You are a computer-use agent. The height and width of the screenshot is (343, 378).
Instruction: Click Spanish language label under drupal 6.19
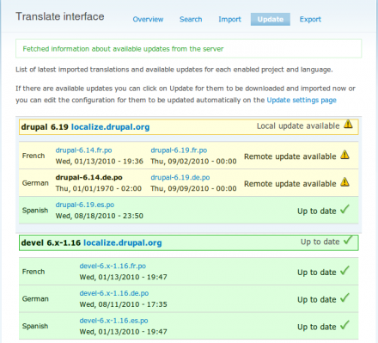click(x=35, y=211)
